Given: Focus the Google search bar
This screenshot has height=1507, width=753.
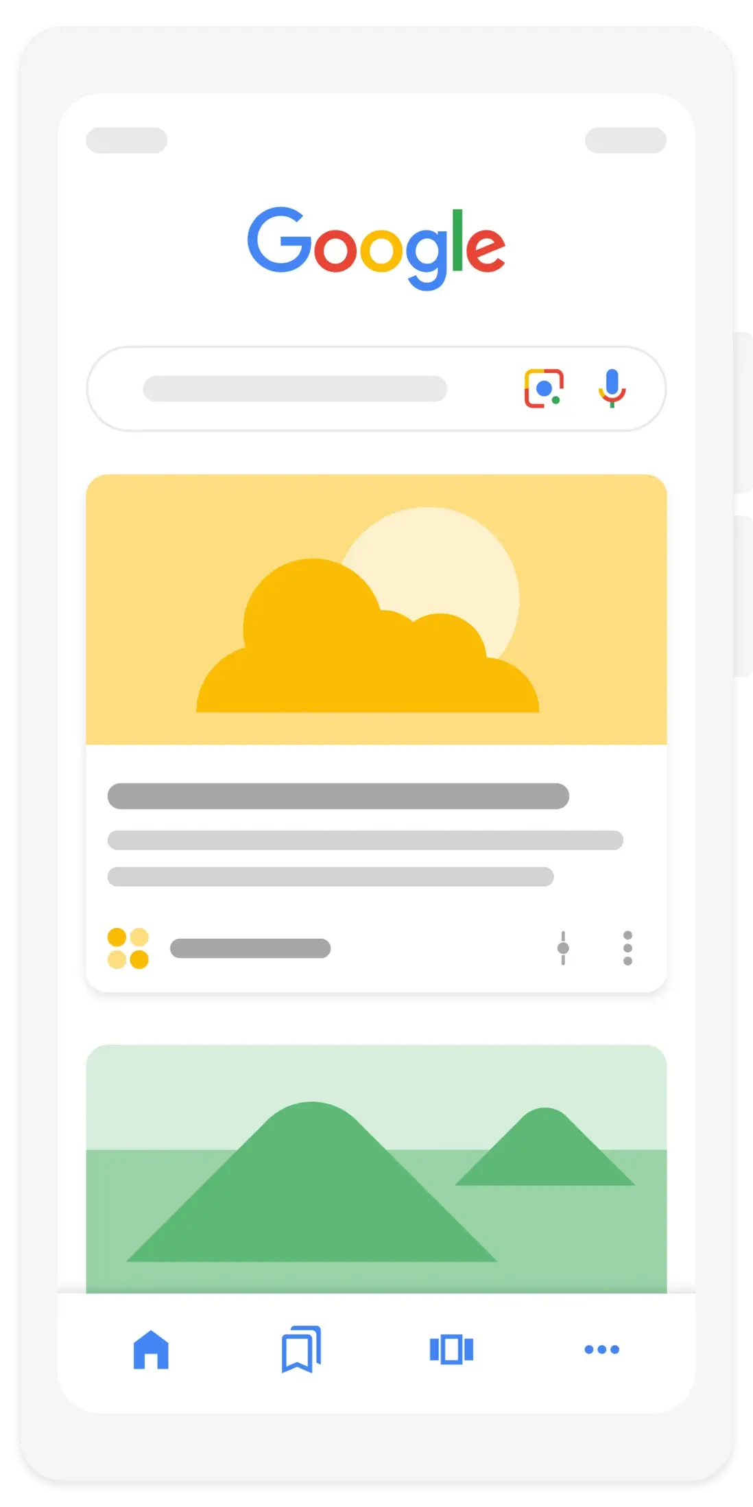Looking at the screenshot, I should click(x=376, y=388).
